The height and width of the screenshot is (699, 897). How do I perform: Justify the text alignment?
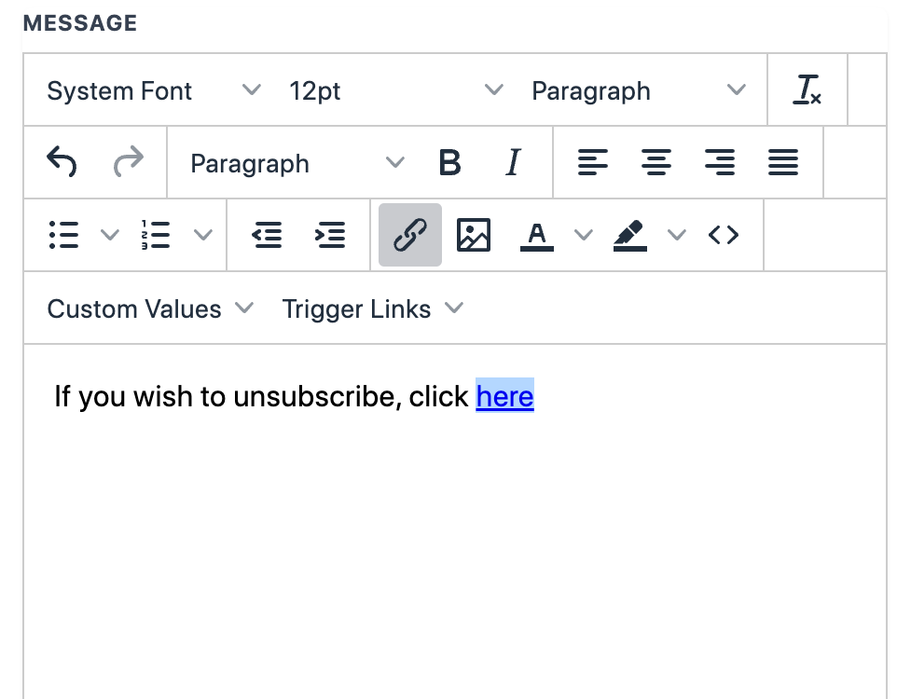[x=783, y=162]
